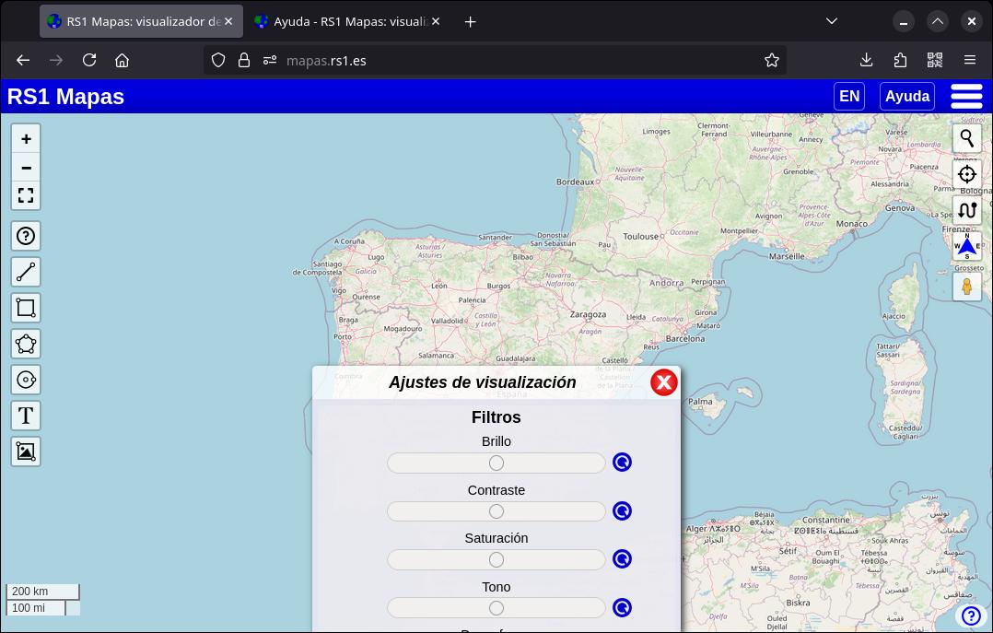Screen dimensions: 993x633
Task: Switch to the RS1 Mapas visualizador tab
Action: (141, 21)
